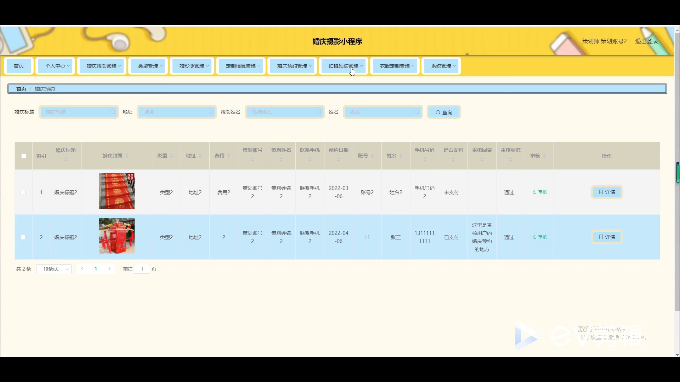Sort table by 是否支付 column

click(x=453, y=160)
